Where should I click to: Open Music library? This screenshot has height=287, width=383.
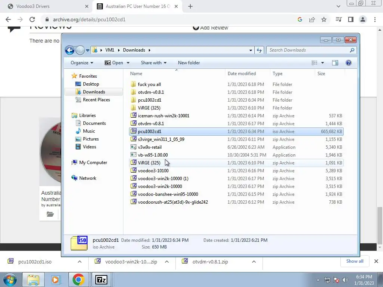pyautogui.click(x=89, y=131)
